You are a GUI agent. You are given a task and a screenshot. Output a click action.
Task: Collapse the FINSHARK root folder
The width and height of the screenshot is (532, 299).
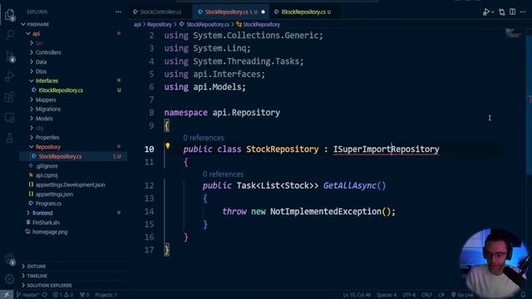pyautogui.click(x=37, y=24)
